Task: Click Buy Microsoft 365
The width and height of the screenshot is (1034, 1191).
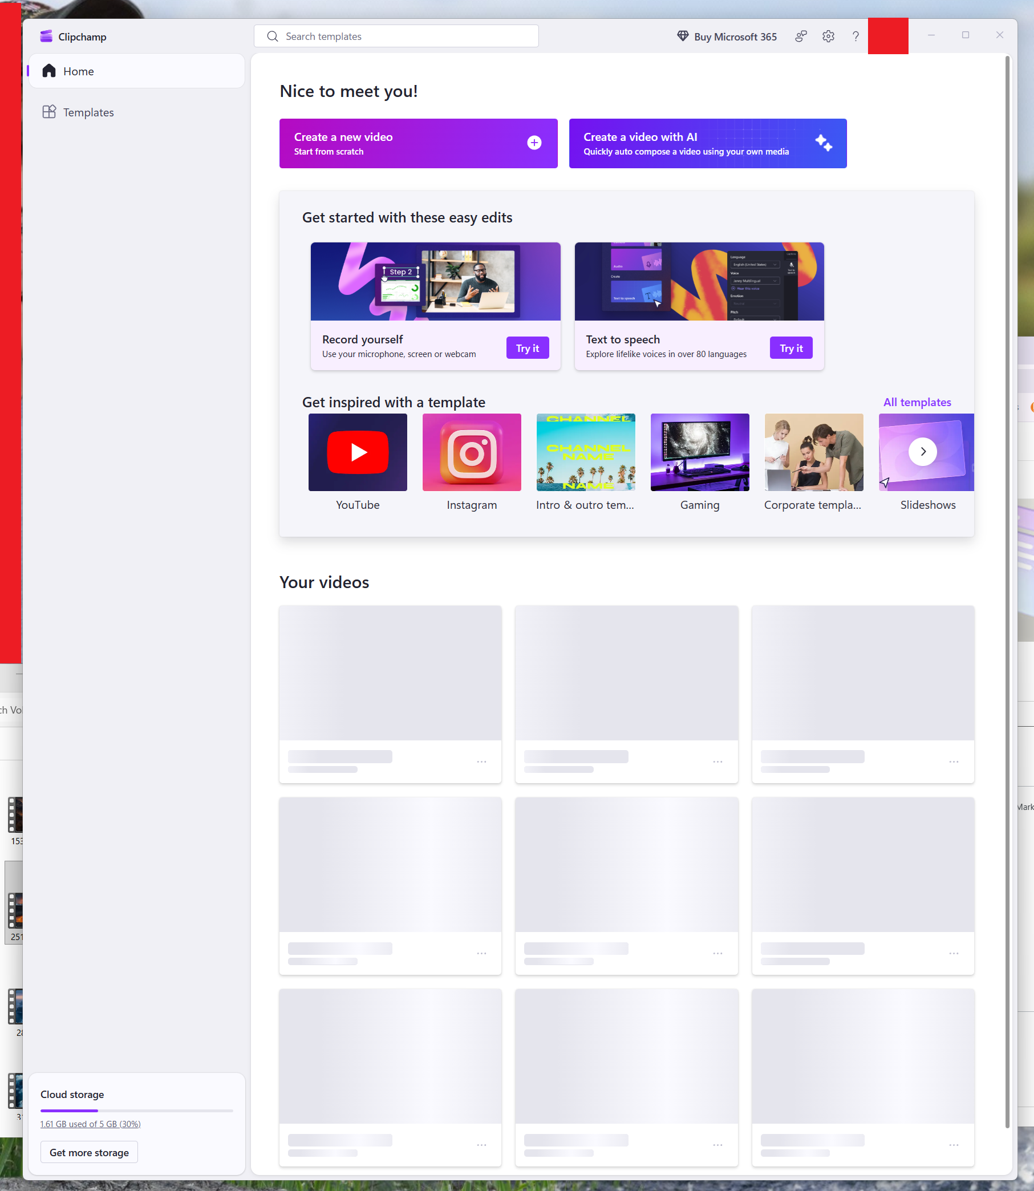Action: coord(727,37)
